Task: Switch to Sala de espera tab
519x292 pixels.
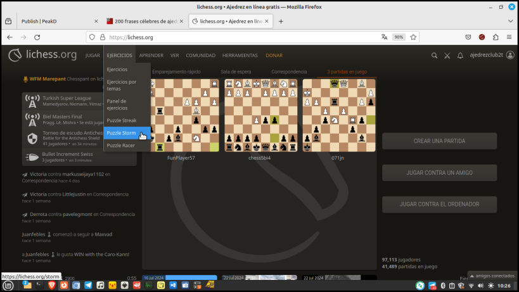Action: coord(236,72)
